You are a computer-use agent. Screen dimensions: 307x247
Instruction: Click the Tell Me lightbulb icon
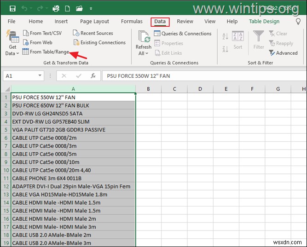298,21
